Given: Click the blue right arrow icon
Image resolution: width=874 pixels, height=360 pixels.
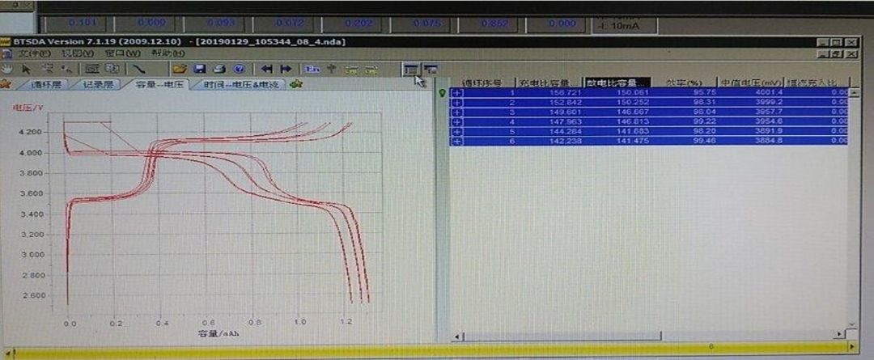Looking at the screenshot, I should [286, 70].
